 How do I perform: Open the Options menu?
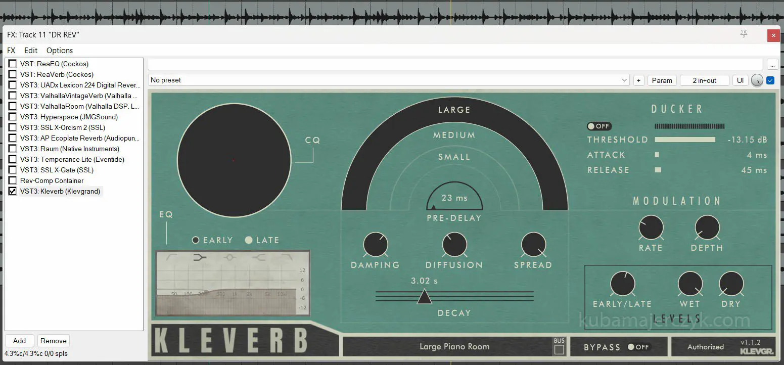[60, 51]
